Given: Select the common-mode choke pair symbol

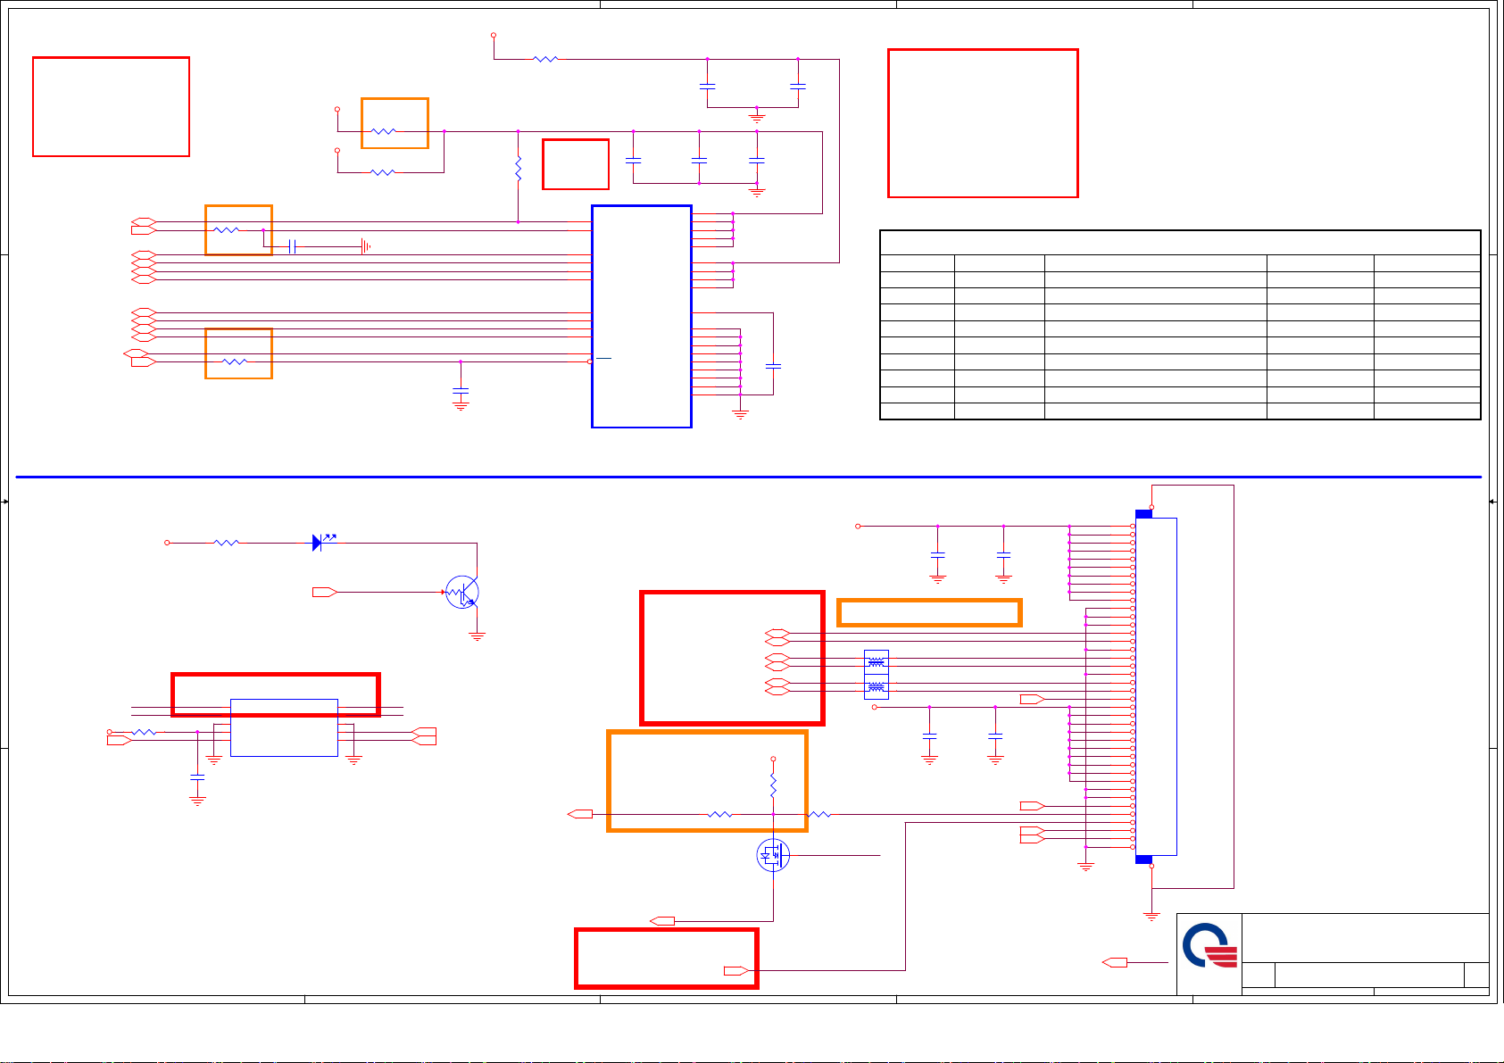Looking at the screenshot, I should pyautogui.click(x=877, y=675).
